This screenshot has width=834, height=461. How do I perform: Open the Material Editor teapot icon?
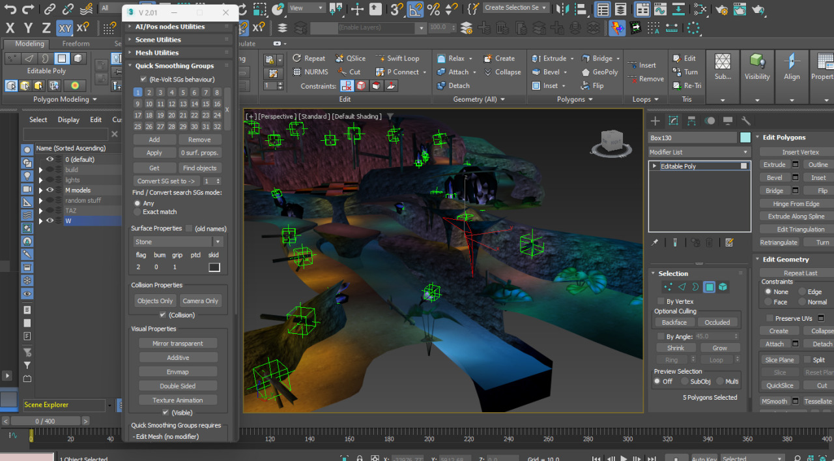coord(722,9)
